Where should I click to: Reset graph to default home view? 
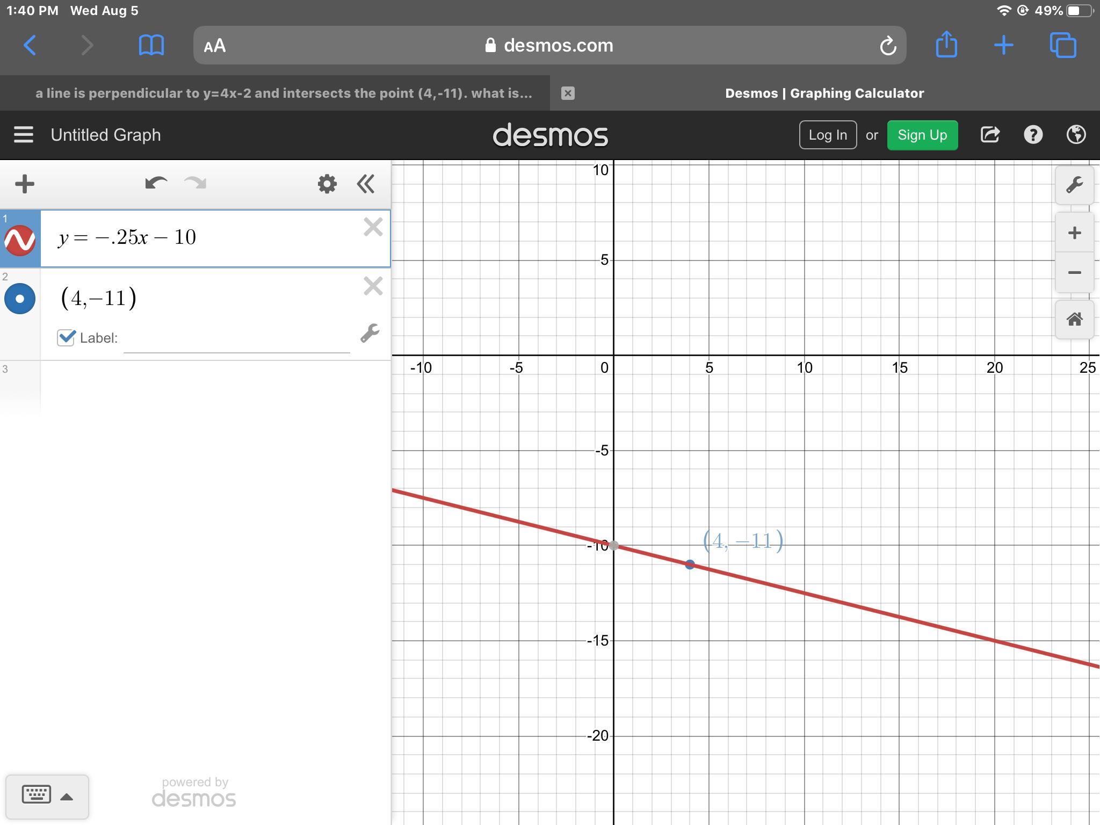[x=1074, y=320]
